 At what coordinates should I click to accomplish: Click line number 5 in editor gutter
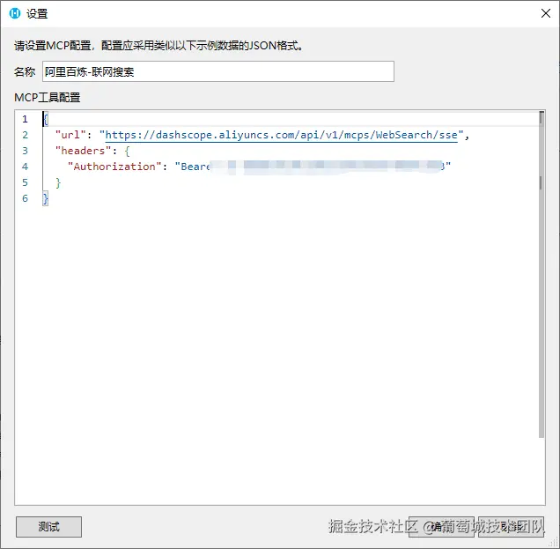pyautogui.click(x=25, y=182)
